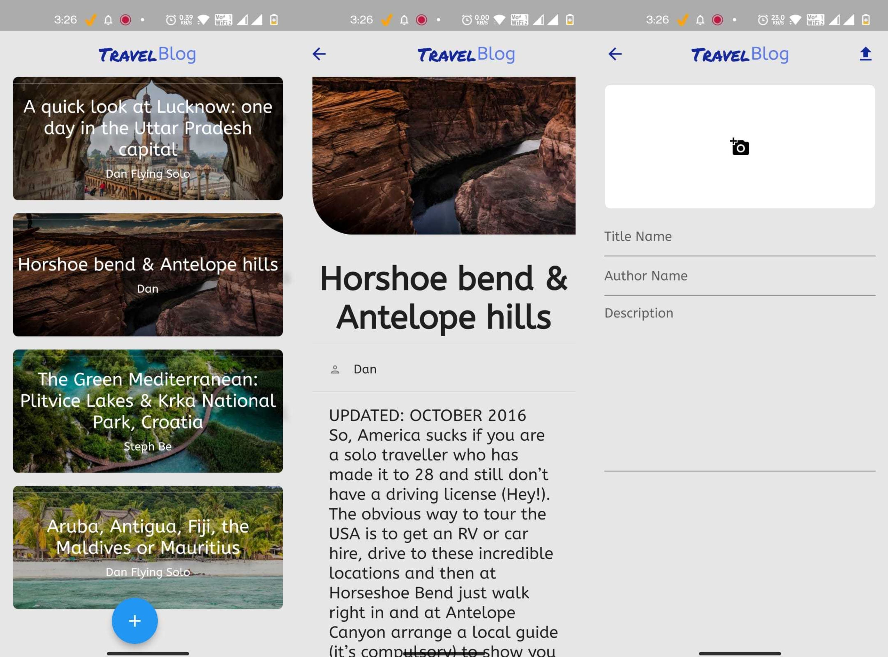Focus the Description input field
The width and height of the screenshot is (888, 657).
point(738,313)
